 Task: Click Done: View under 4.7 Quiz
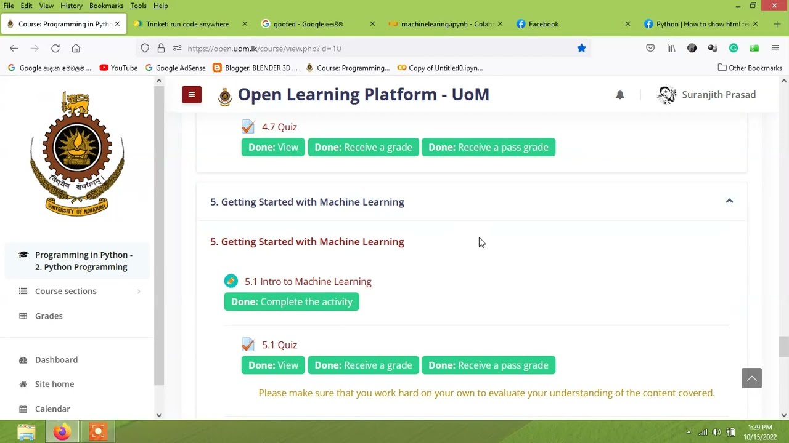point(273,147)
